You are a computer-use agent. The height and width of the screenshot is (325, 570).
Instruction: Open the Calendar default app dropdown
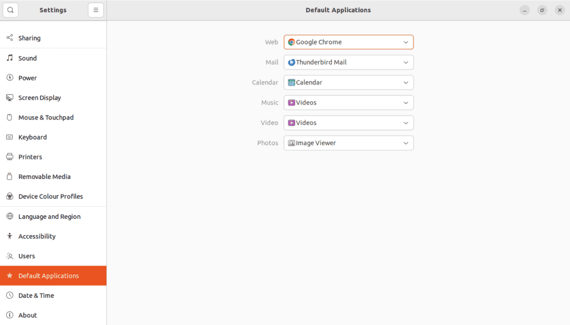tap(348, 82)
